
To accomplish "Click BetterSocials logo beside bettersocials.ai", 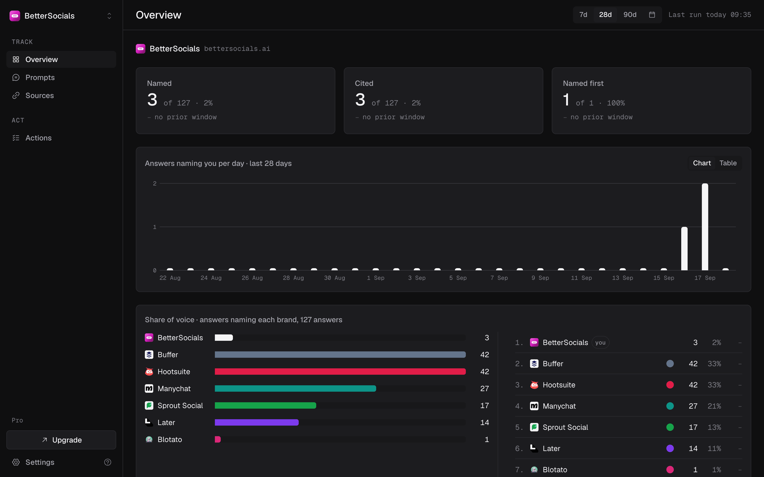I will click(x=141, y=48).
